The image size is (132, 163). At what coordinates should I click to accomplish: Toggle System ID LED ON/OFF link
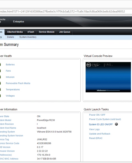point(101,124)
